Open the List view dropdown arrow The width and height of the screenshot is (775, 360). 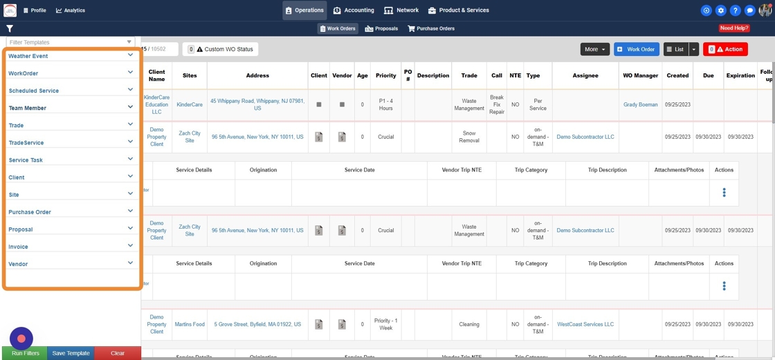pyautogui.click(x=694, y=49)
